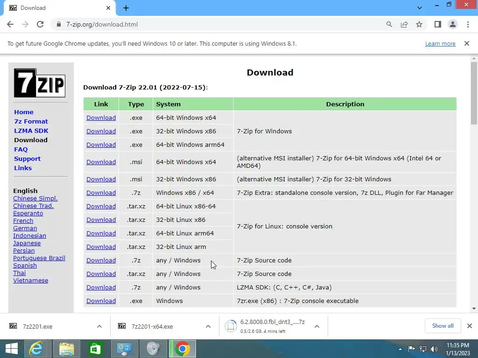This screenshot has height=358, width=478.
Task: Open the Windows Store taskbar icon
Action: tap(95, 349)
